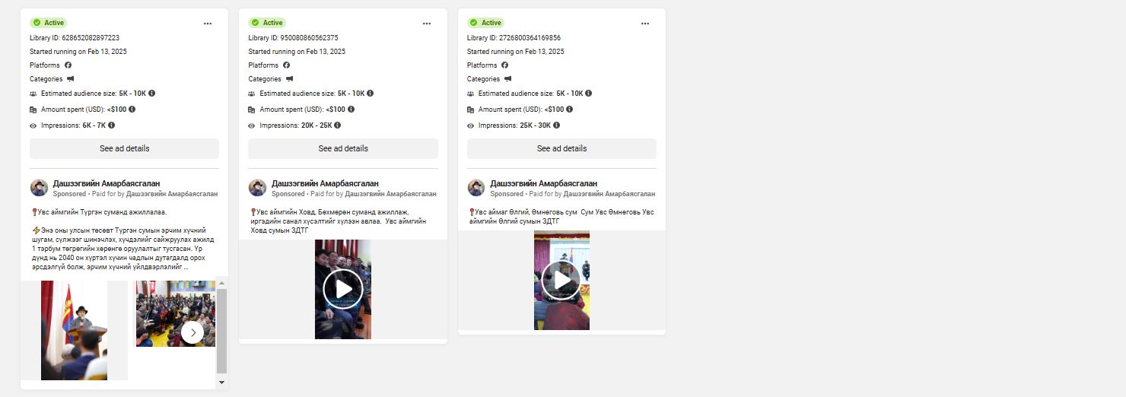
Task: Click the info icon beside Impressions 25K - 30K
Action: (556, 125)
